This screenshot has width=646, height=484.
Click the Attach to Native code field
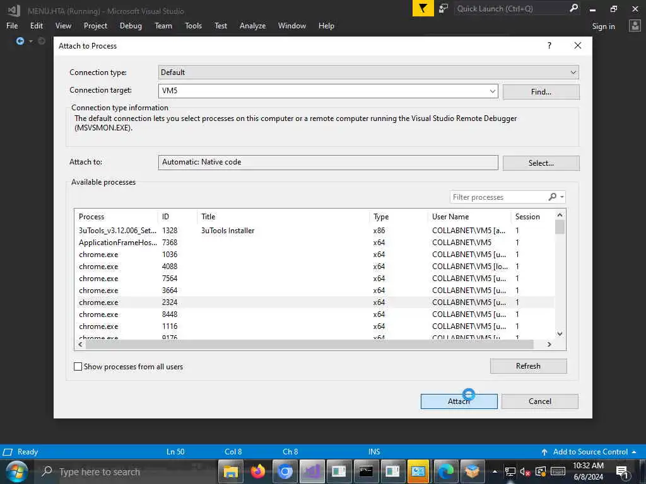pyautogui.click(x=328, y=162)
